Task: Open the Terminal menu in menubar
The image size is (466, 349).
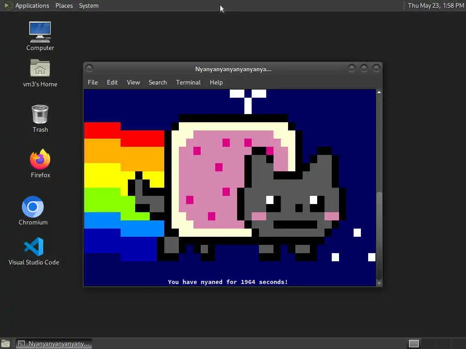Action: point(188,83)
